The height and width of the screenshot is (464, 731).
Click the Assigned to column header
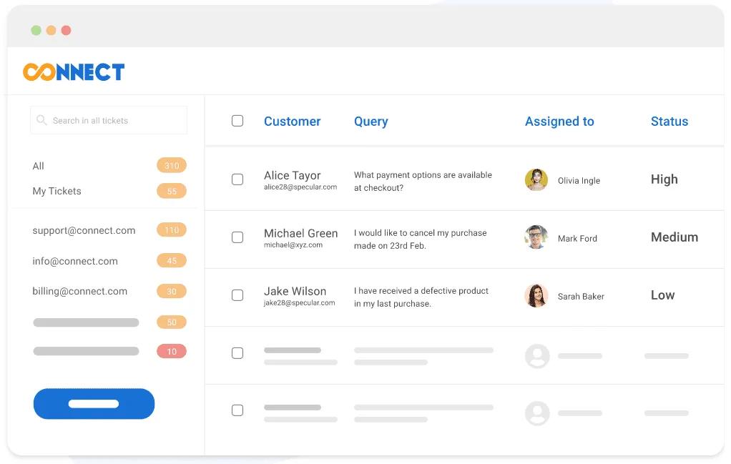(559, 122)
